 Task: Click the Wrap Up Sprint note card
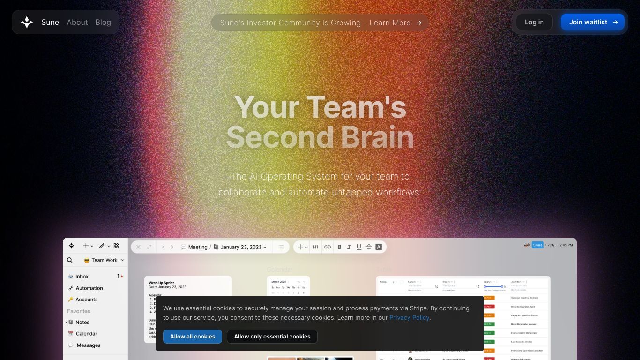(x=188, y=309)
